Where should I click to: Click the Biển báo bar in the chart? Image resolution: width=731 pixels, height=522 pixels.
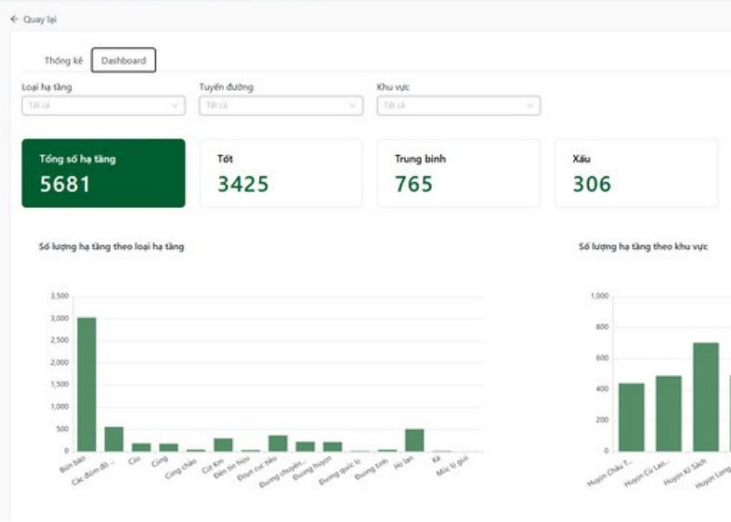86,385
